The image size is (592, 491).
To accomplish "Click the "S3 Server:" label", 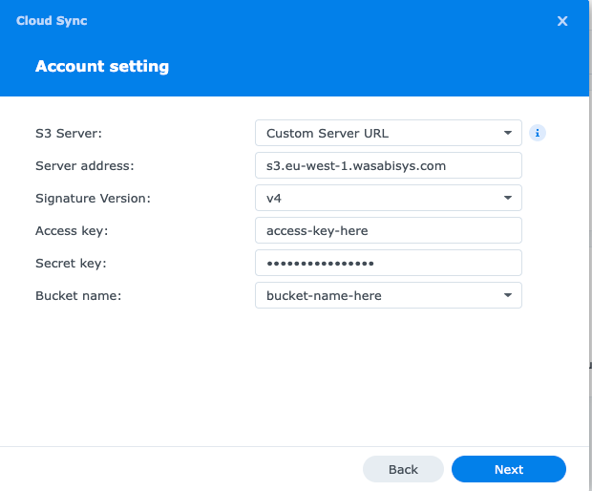I will tap(68, 133).
